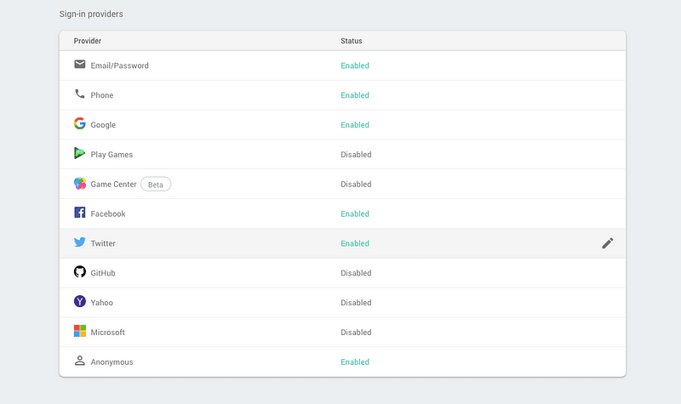Click Disabled status for Yahoo

[x=356, y=303]
